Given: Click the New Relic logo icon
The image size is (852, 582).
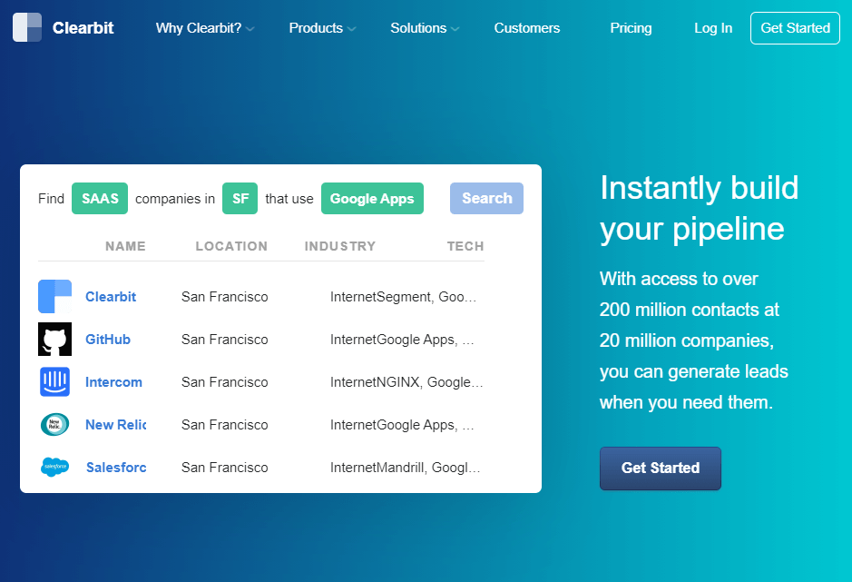Looking at the screenshot, I should pos(54,425).
